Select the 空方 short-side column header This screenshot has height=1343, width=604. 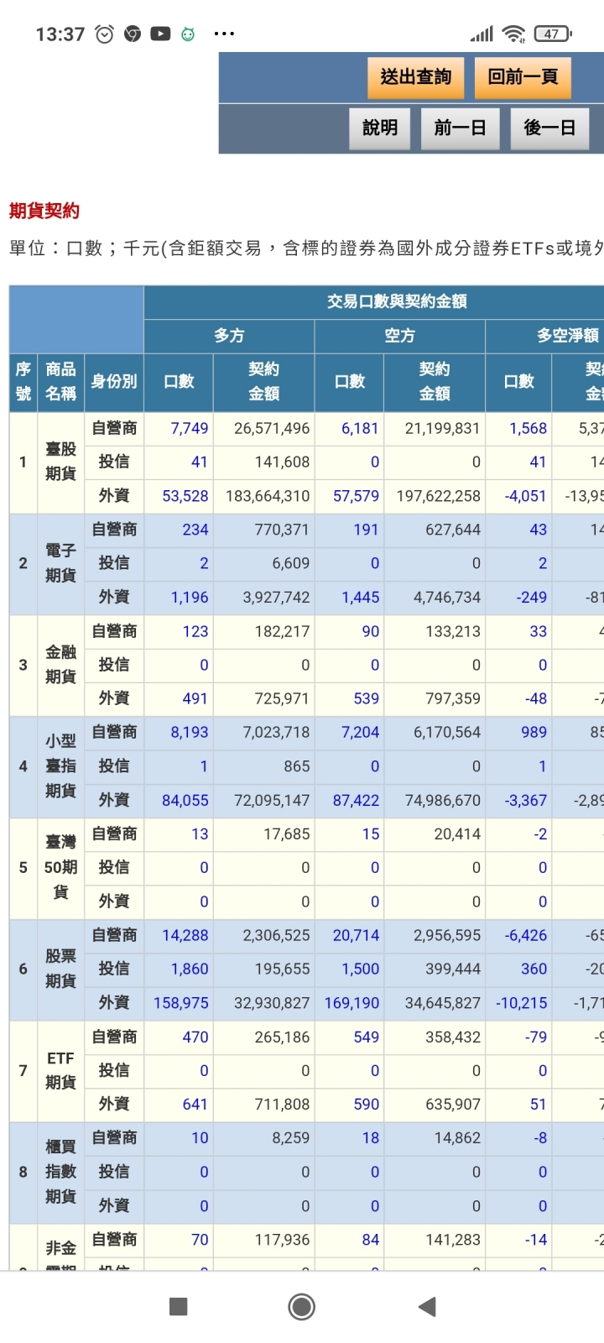[400, 336]
